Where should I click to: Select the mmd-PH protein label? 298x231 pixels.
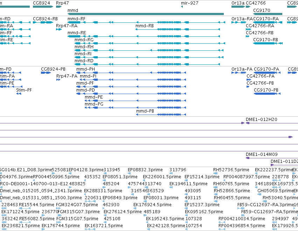[85, 69]
